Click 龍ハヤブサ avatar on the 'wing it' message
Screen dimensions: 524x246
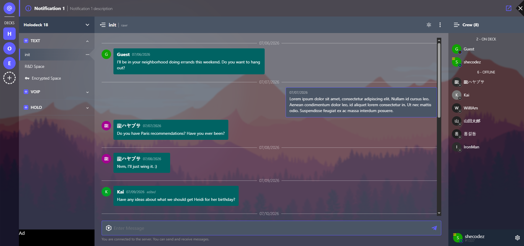click(106, 159)
